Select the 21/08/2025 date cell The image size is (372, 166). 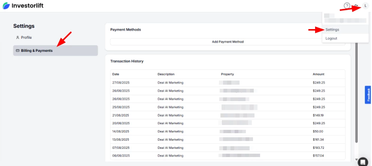121,115
